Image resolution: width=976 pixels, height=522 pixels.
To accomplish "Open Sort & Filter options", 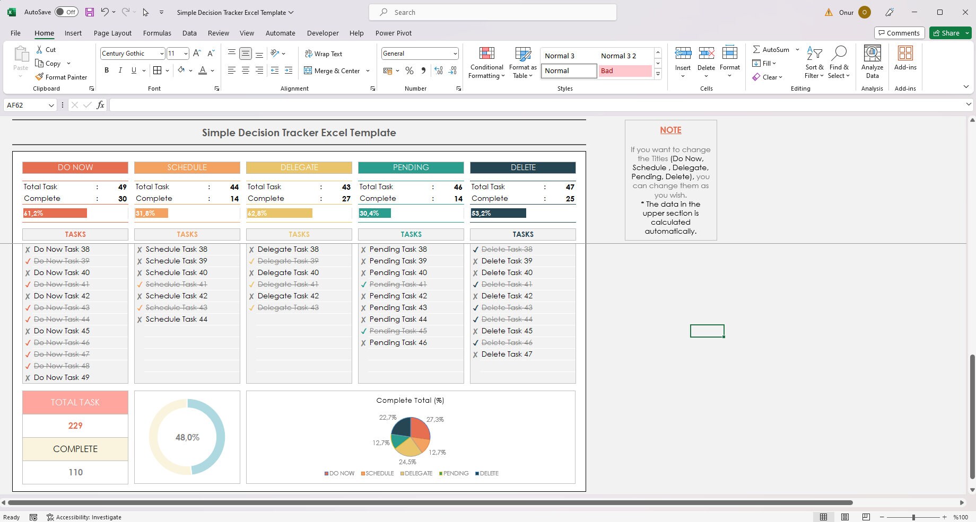I will coord(814,62).
